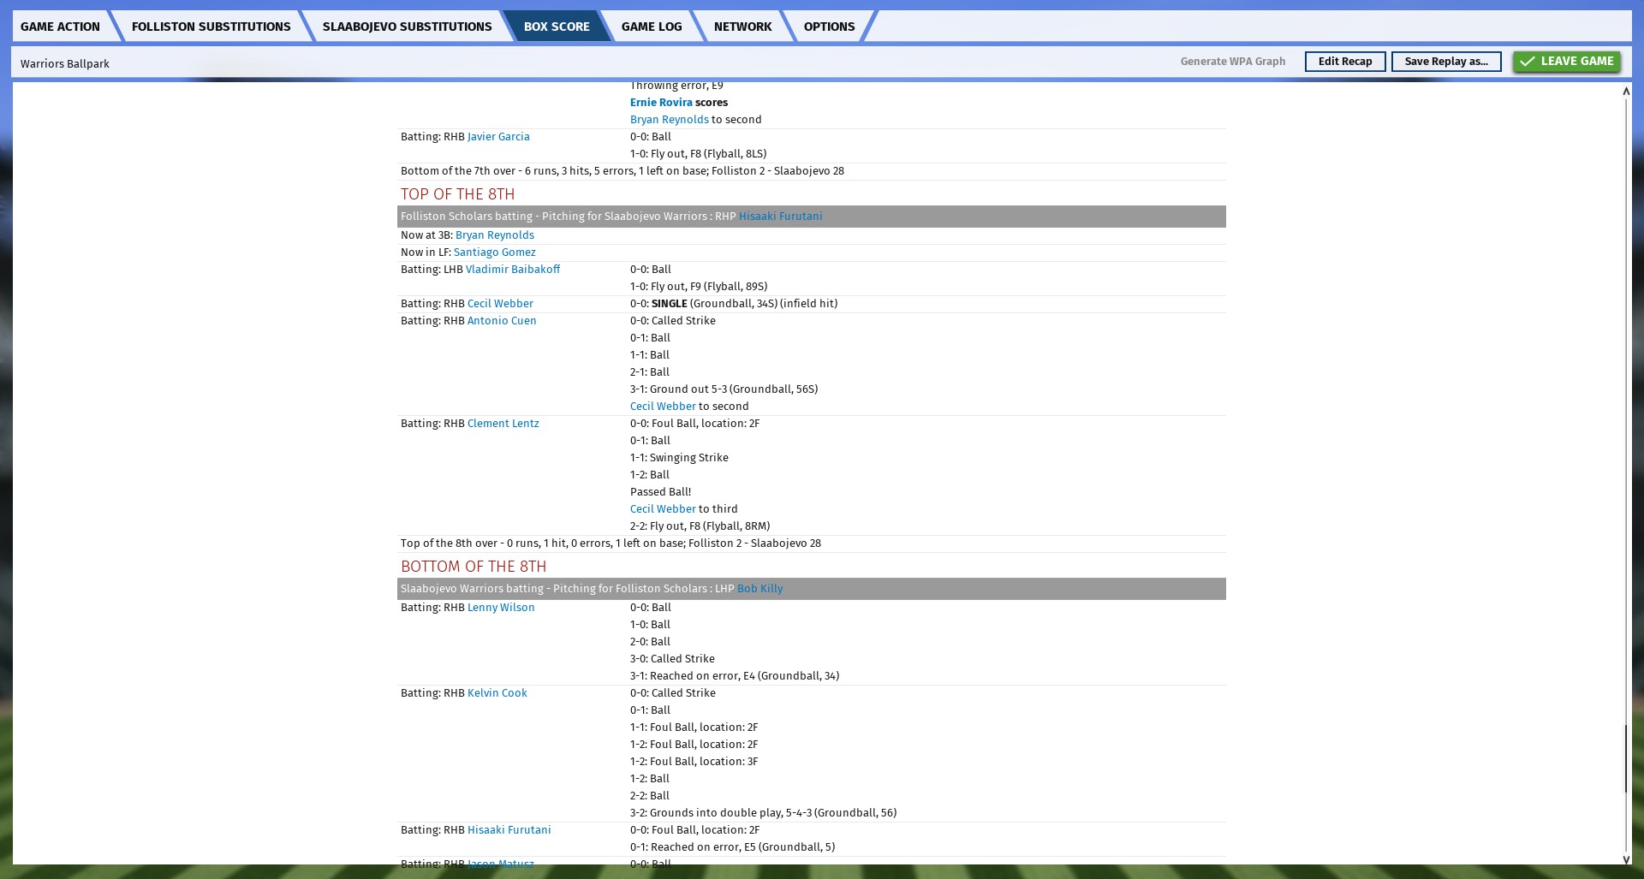1644x879 pixels.
Task: Open pitcher Hisaaki Furutani link in 8th header
Action: 780,217
